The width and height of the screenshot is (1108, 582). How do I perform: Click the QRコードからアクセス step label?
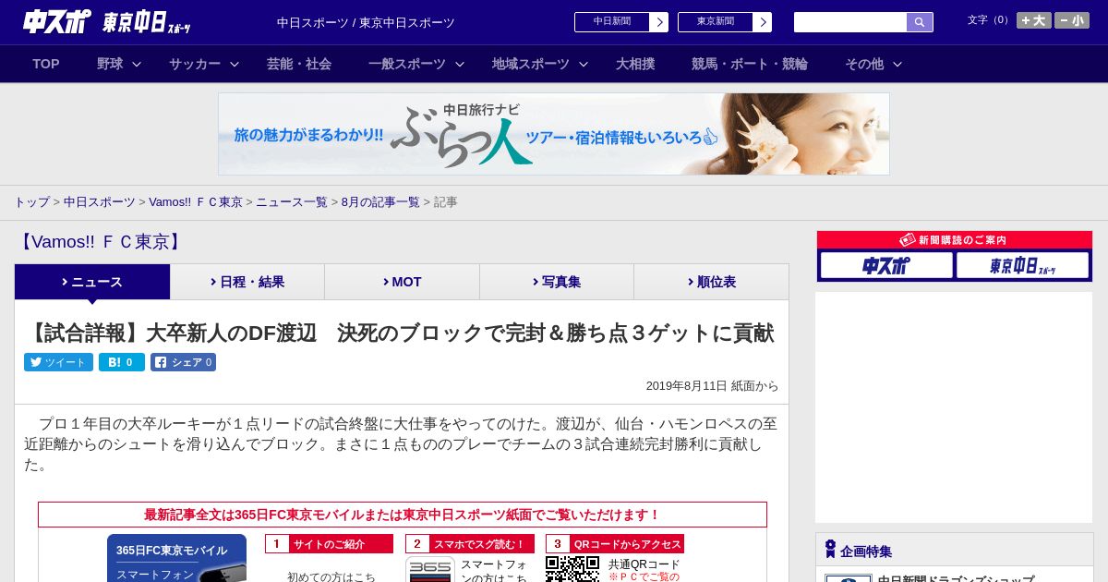pyautogui.click(x=615, y=544)
